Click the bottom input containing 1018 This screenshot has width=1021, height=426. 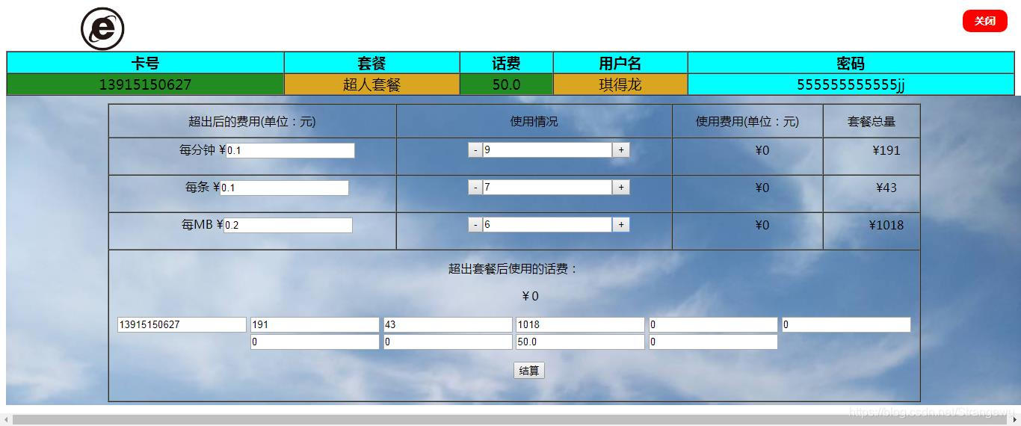click(x=580, y=325)
